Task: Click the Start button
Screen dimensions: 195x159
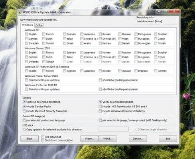Action: [30, 139]
